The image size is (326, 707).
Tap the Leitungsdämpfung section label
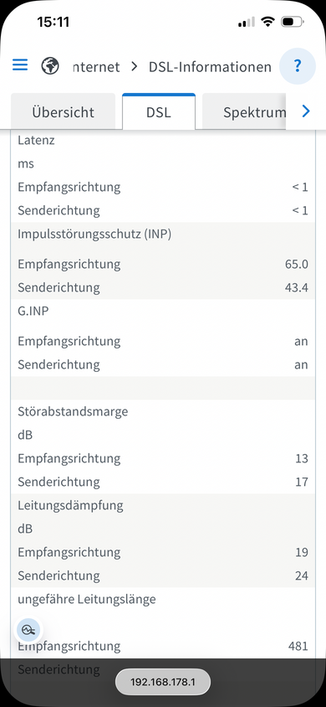[x=70, y=505]
